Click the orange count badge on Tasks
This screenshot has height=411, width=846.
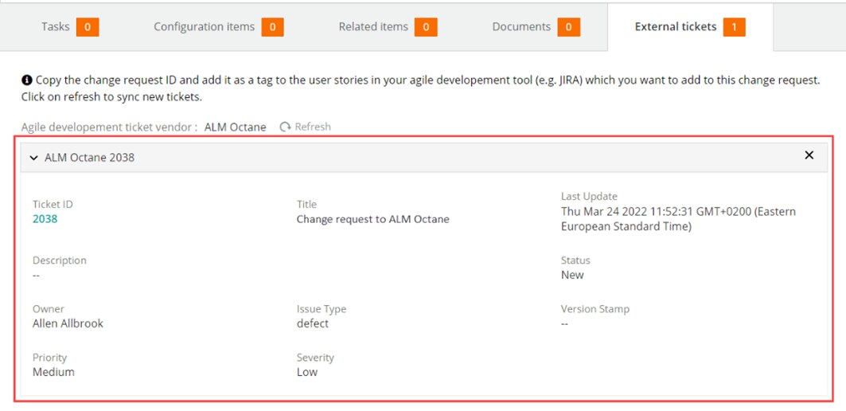pyautogui.click(x=88, y=27)
